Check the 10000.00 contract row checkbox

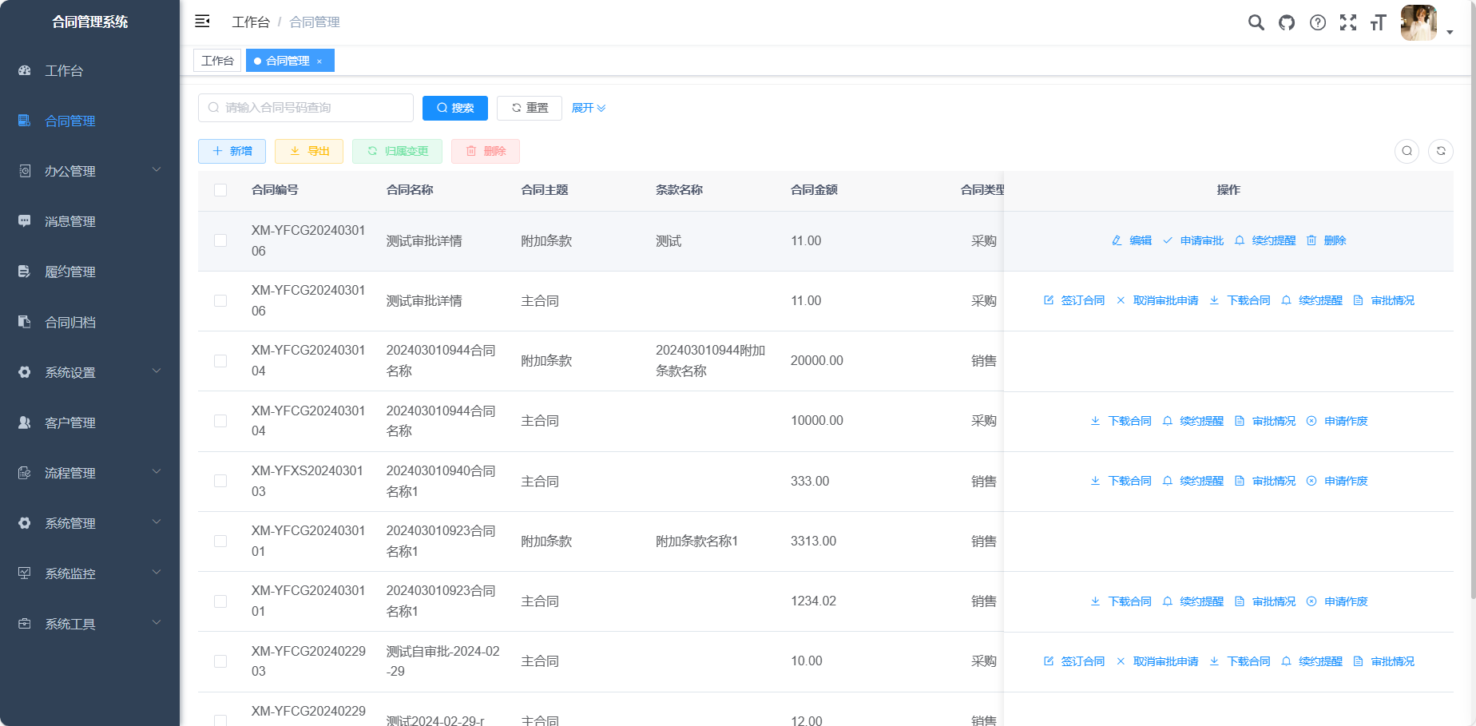pos(220,421)
